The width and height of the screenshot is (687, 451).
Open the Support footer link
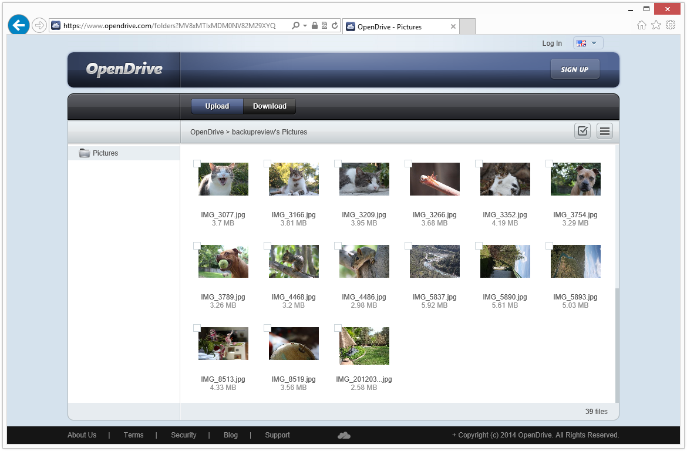click(x=277, y=435)
